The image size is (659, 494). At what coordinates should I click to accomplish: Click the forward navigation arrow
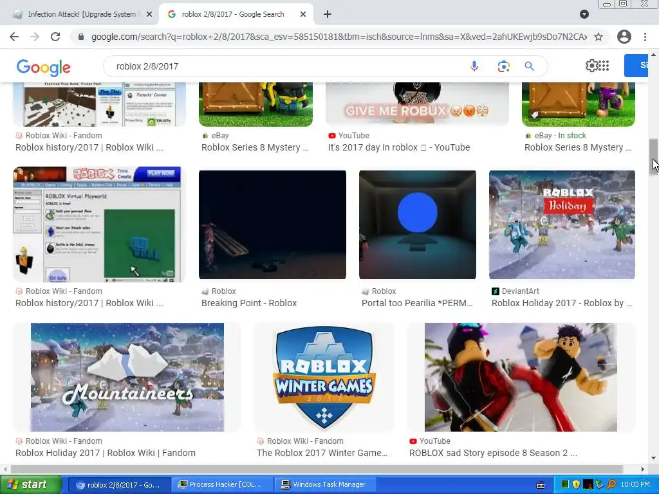35,37
